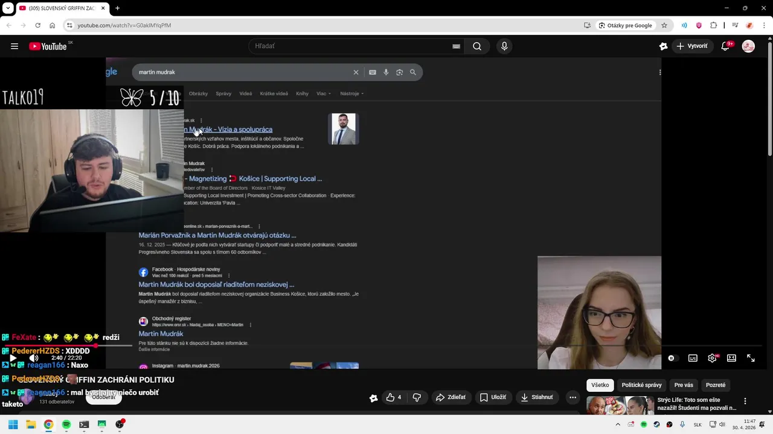Save video with Uložiť button

(x=493, y=397)
